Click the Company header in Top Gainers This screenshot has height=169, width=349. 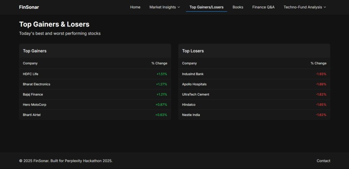30,63
